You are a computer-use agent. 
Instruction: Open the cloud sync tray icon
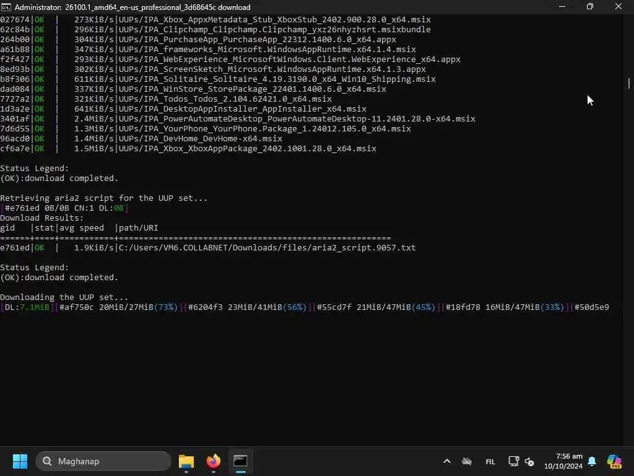pyautogui.click(x=467, y=461)
